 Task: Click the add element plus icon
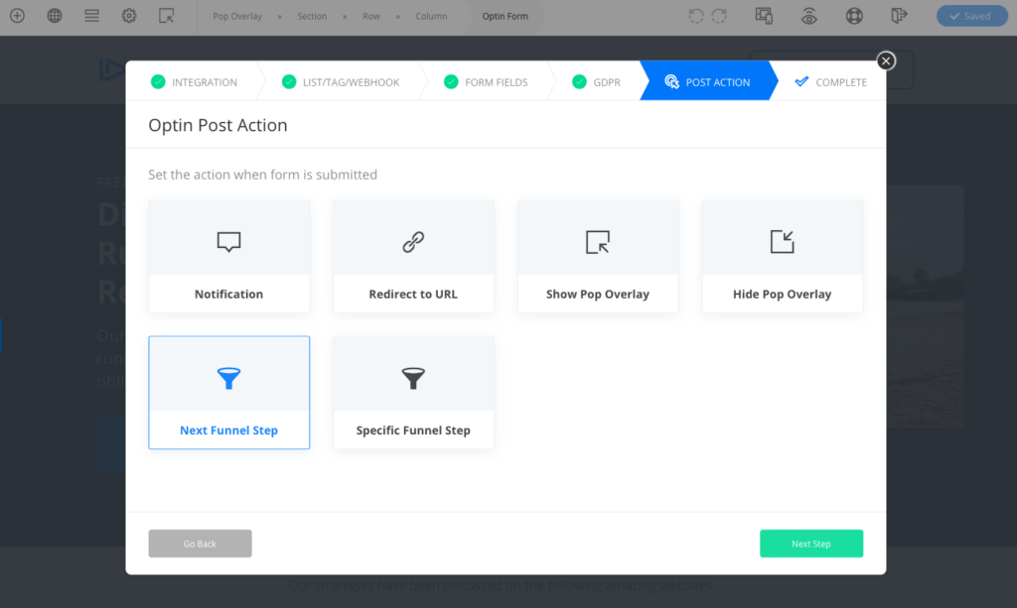pyautogui.click(x=17, y=16)
